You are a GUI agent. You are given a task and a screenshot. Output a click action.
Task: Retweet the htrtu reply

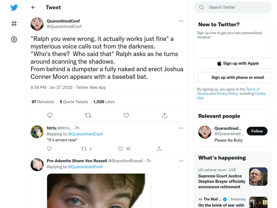84,149
